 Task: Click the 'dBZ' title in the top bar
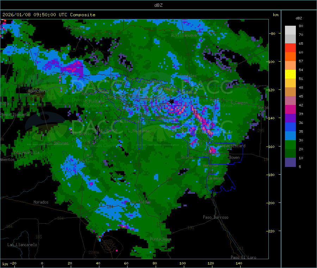(x=158, y=5)
